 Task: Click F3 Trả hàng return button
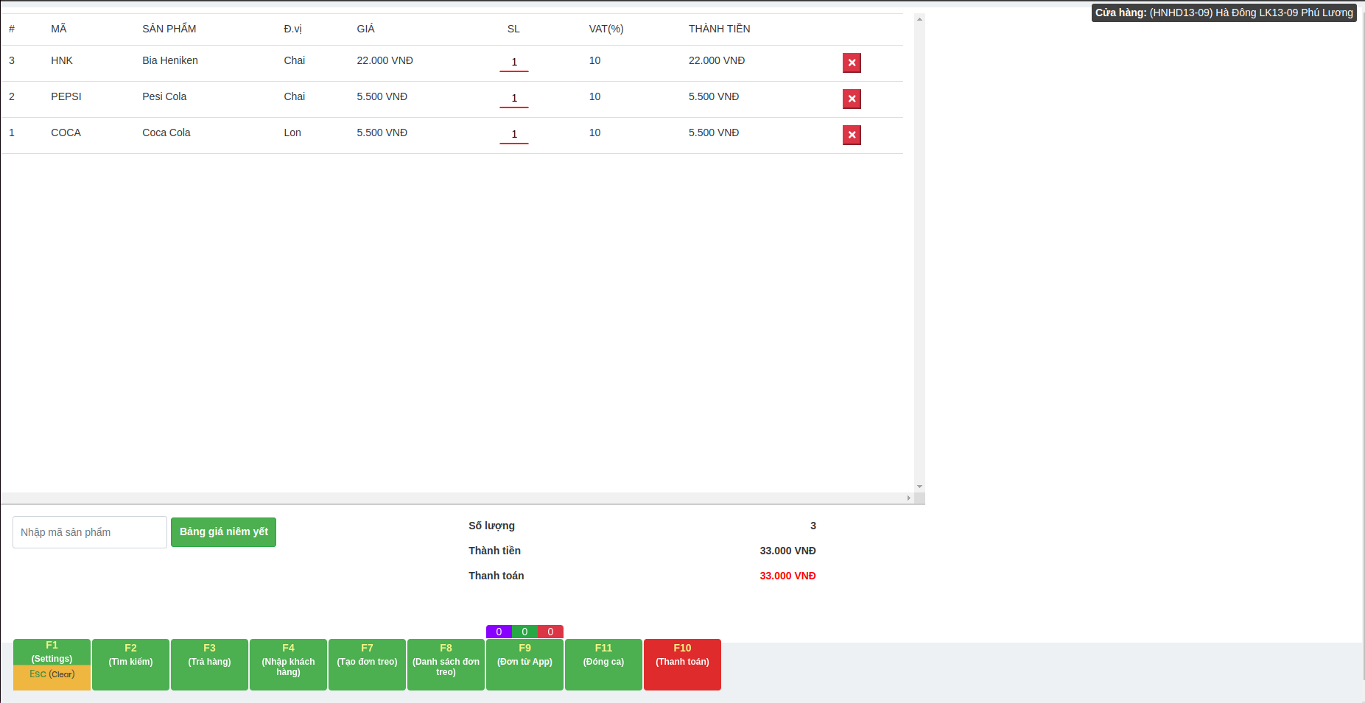pyautogui.click(x=209, y=664)
